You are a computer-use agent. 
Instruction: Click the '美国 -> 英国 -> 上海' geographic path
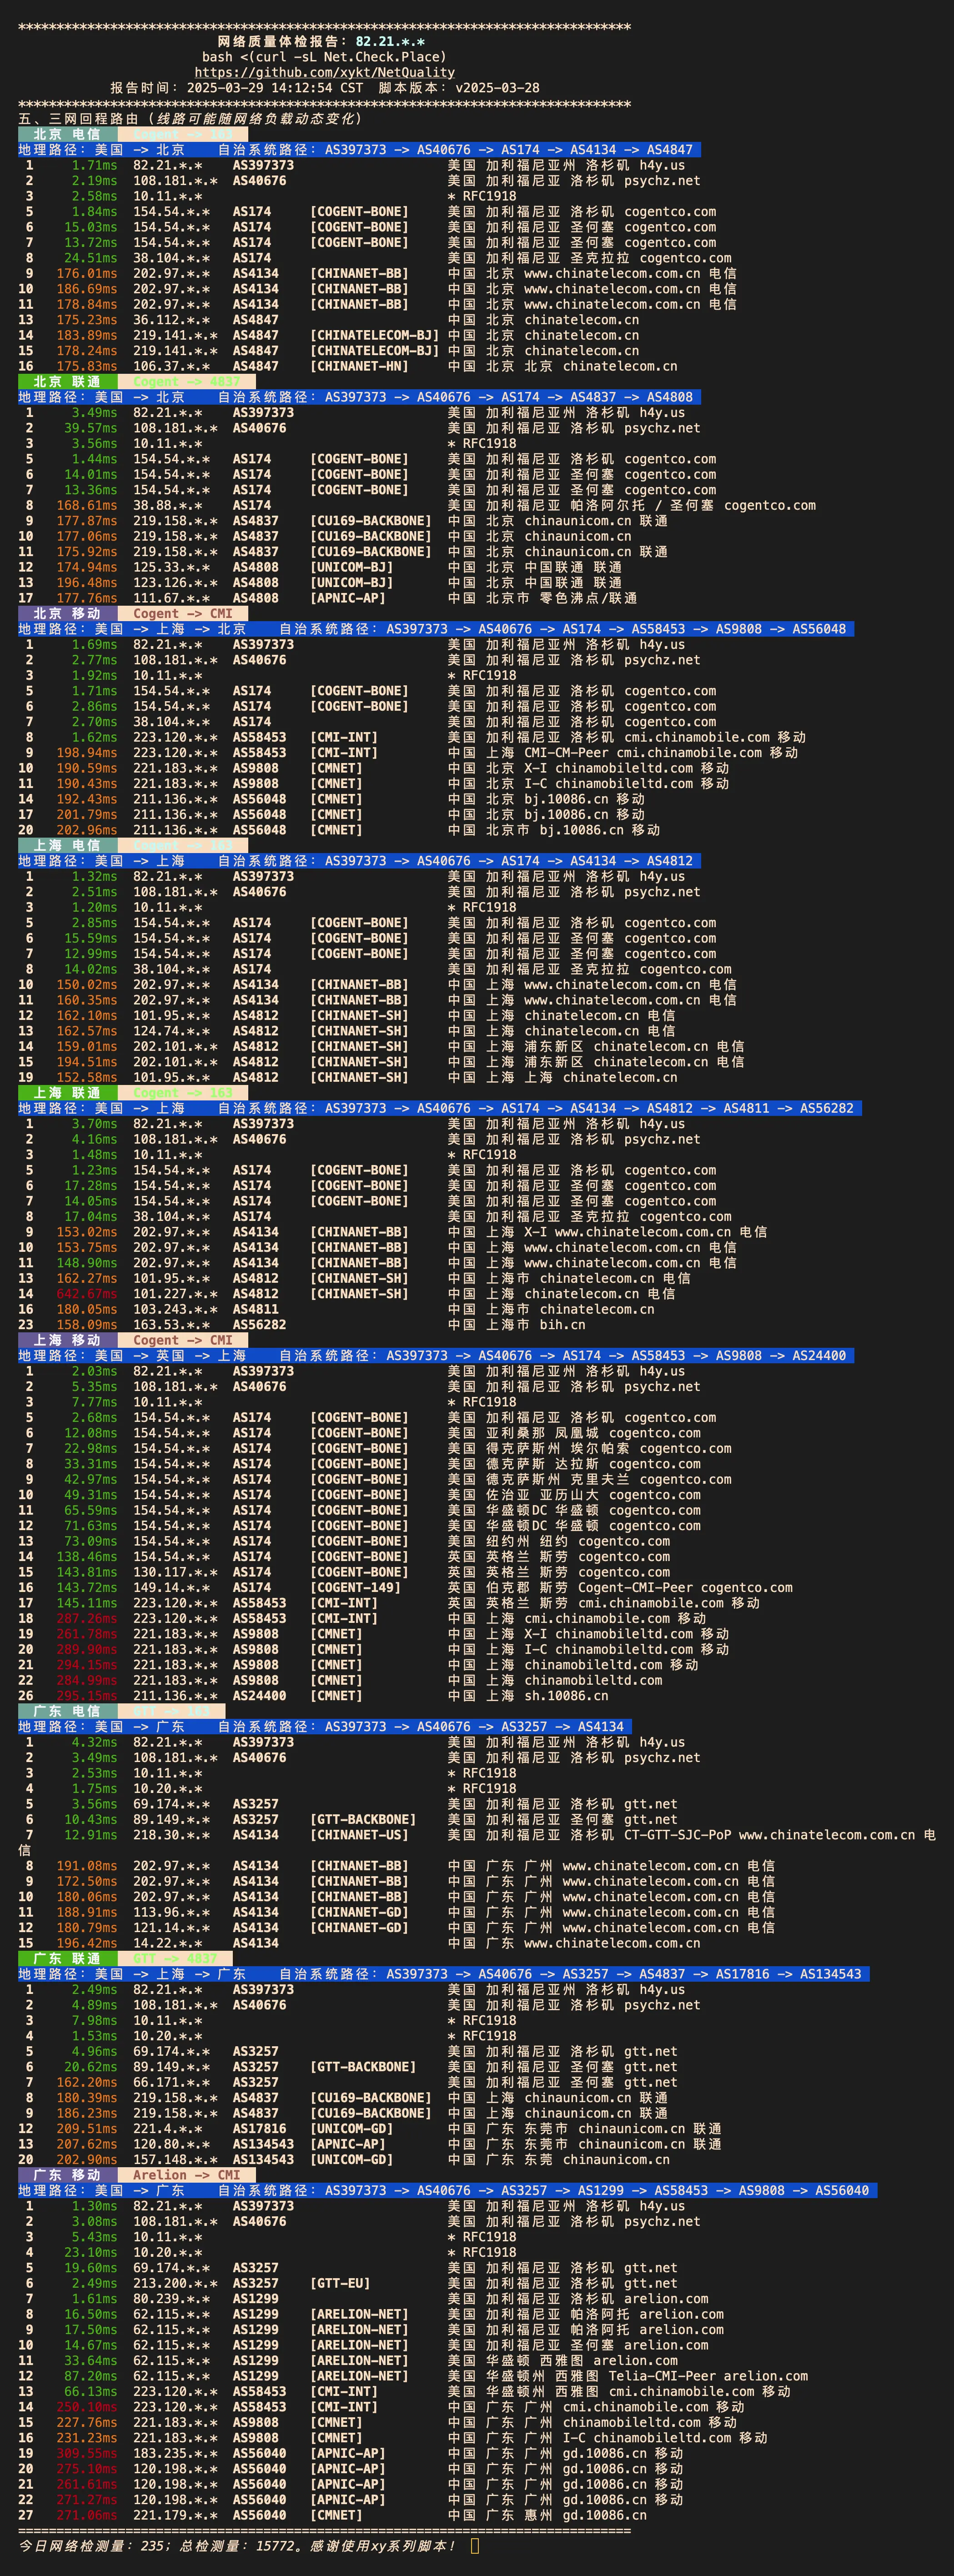click(x=171, y=1355)
